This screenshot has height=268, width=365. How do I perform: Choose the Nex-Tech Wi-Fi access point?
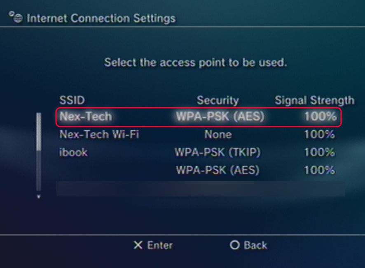pyautogui.click(x=99, y=134)
